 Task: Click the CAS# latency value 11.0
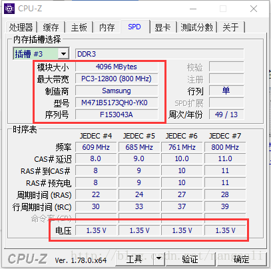[x=225, y=159]
